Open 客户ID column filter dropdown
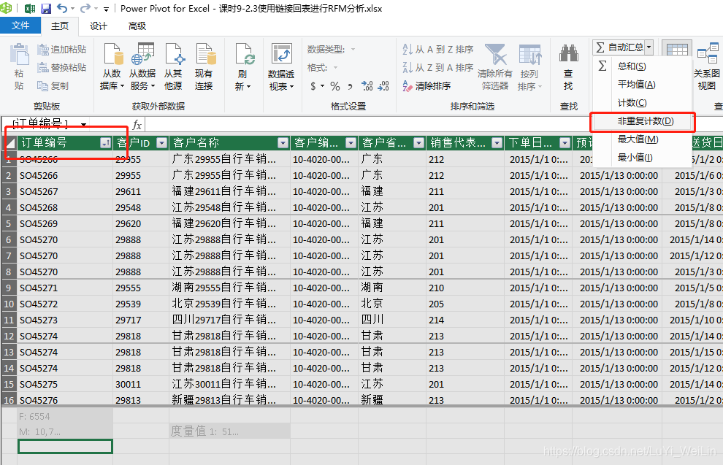Viewport: 723px width, 465px height. (162, 143)
